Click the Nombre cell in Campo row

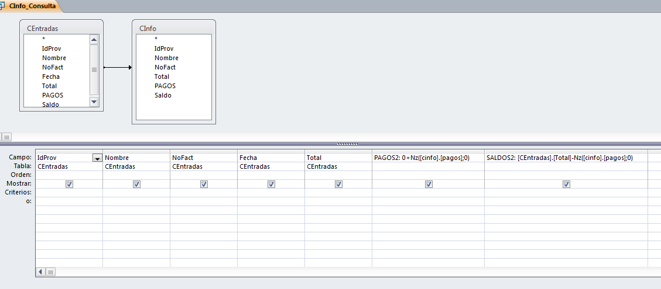tap(136, 158)
